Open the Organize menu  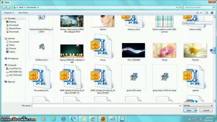tap(9, 13)
